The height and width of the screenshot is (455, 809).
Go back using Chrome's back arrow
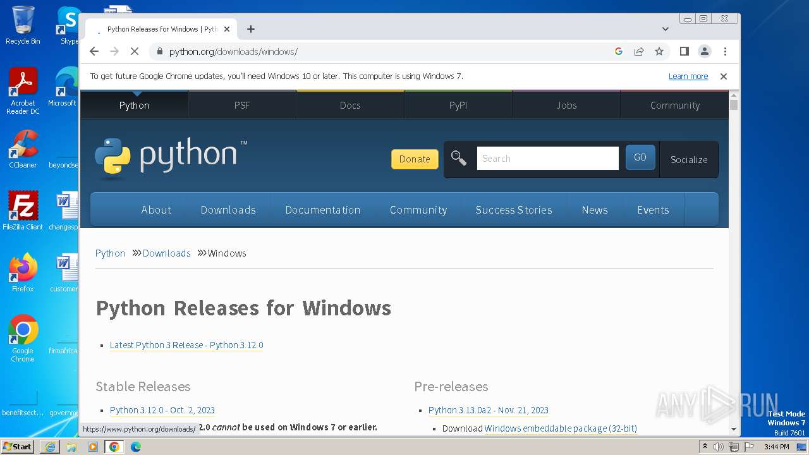pyautogui.click(x=94, y=51)
